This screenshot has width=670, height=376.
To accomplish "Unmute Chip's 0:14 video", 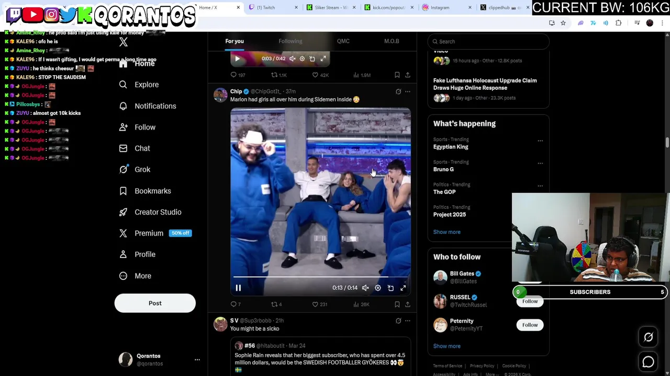I will (365, 288).
